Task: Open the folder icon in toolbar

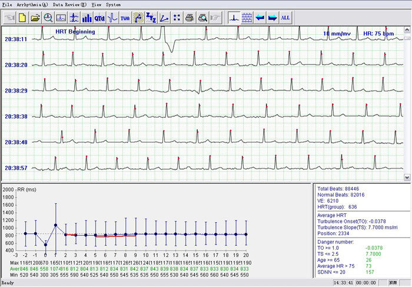Action: [35, 18]
